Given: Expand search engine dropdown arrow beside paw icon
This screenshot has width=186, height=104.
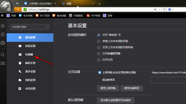Looking at the screenshot, I should (173, 9).
